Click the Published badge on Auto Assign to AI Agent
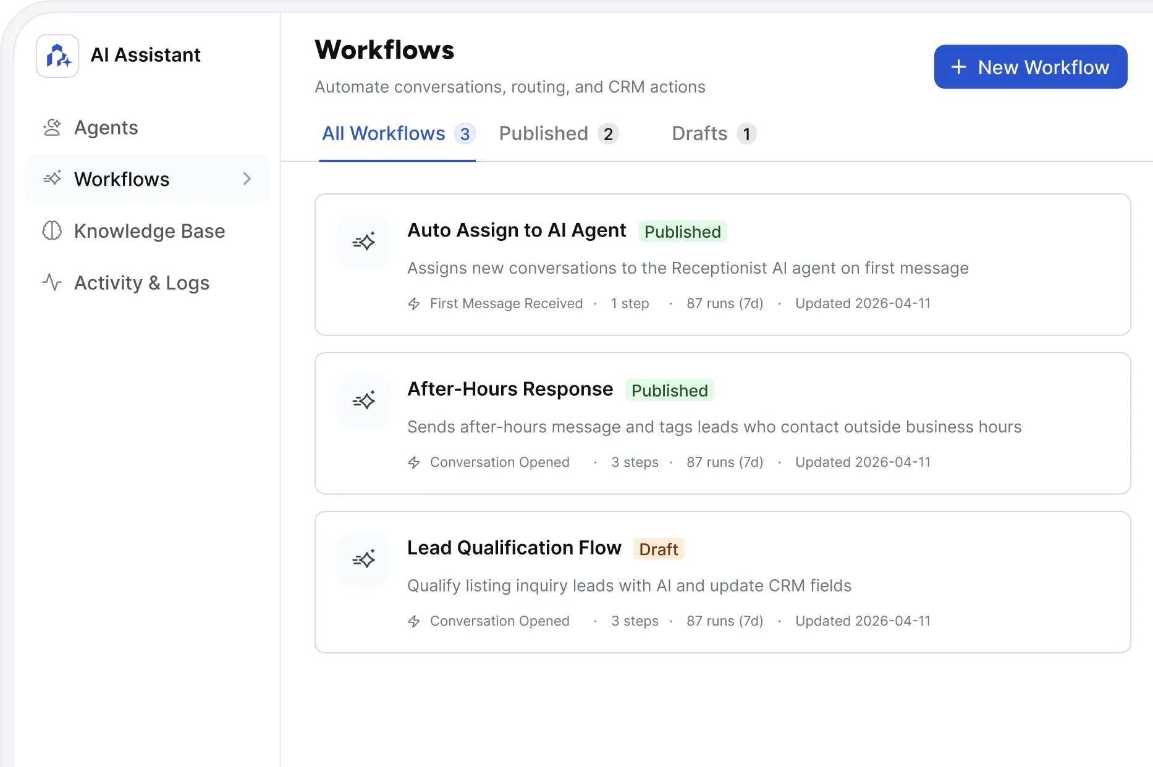 coord(683,232)
